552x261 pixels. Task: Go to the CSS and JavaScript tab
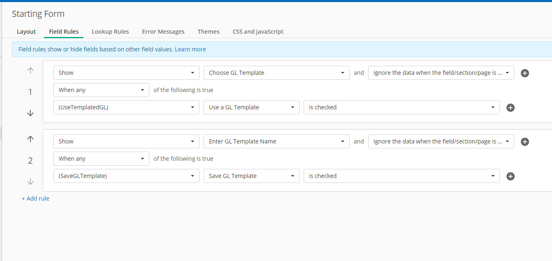(x=258, y=32)
